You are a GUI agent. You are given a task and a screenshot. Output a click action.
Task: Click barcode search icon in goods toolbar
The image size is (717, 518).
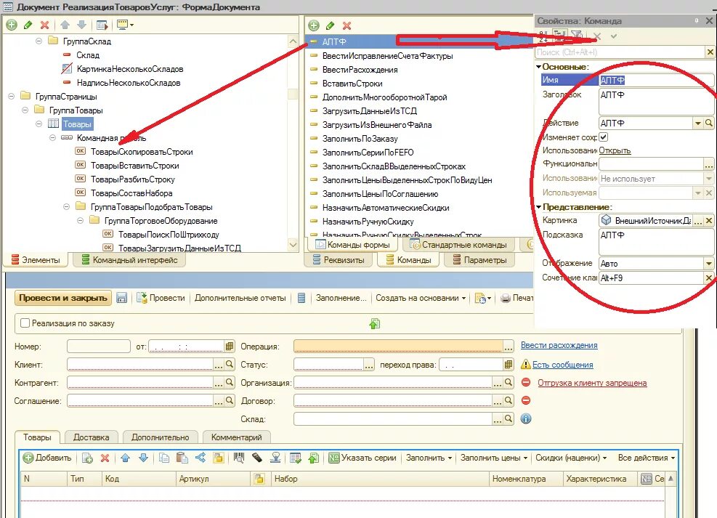tap(239, 458)
